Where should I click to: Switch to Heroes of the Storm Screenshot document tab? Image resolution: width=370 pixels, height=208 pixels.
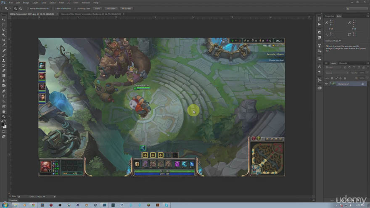tap(91, 14)
